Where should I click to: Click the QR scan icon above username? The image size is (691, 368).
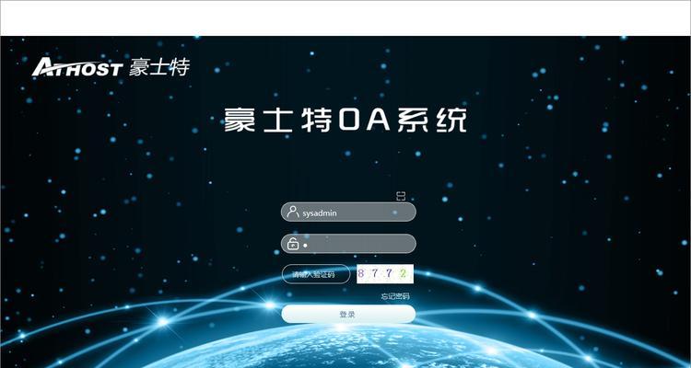point(401,196)
